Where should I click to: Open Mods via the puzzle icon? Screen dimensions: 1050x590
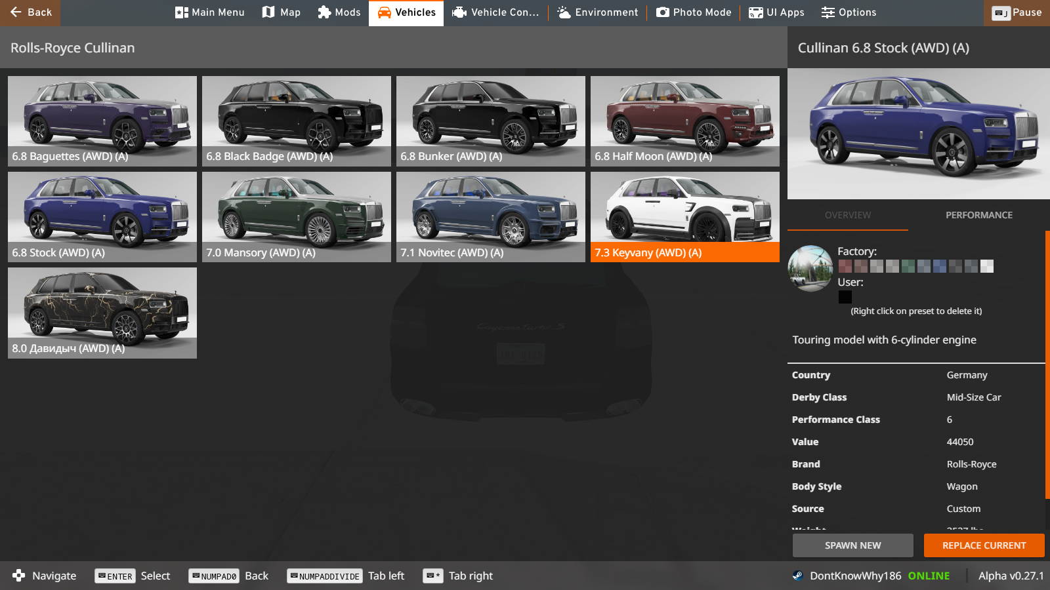[324, 12]
